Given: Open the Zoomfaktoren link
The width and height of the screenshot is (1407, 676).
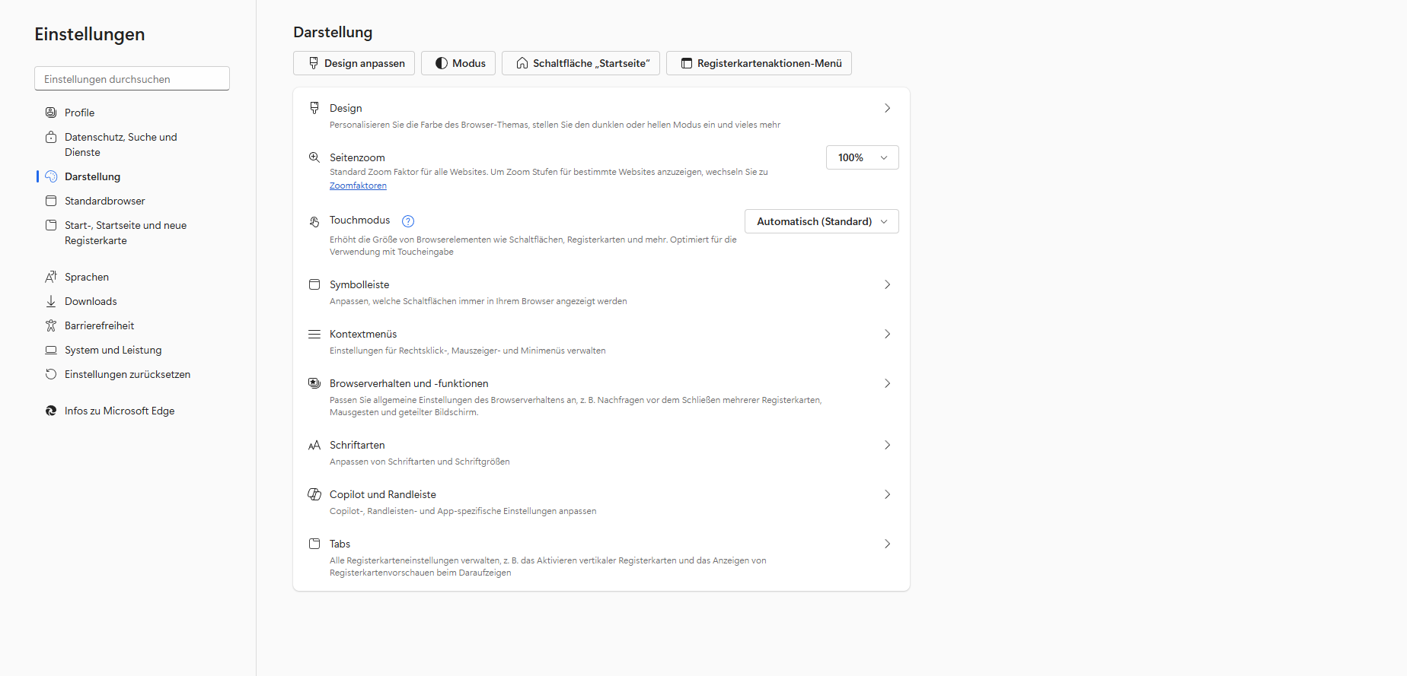Looking at the screenshot, I should point(358,186).
